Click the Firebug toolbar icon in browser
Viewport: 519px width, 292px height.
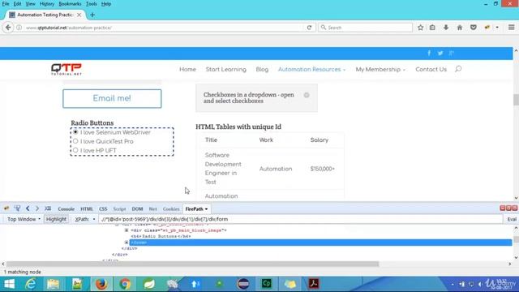(x=487, y=28)
